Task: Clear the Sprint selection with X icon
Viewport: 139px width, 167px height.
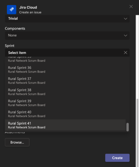Action: click(x=126, y=53)
